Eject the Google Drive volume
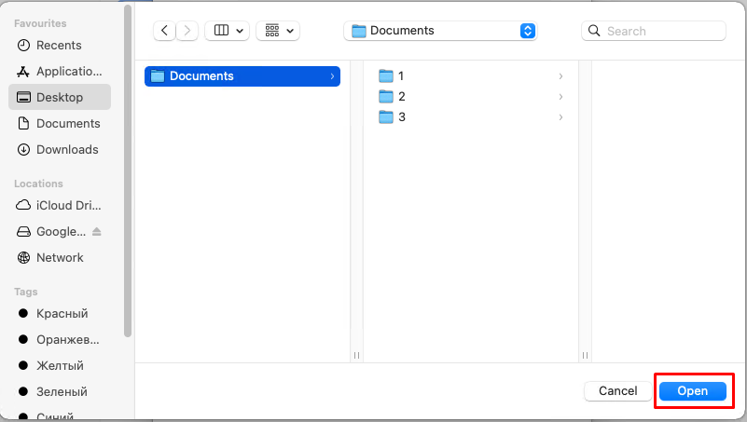The width and height of the screenshot is (747, 422). pyautogui.click(x=96, y=231)
